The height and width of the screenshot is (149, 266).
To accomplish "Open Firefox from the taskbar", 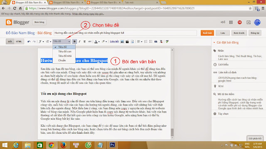I will coord(64,145).
